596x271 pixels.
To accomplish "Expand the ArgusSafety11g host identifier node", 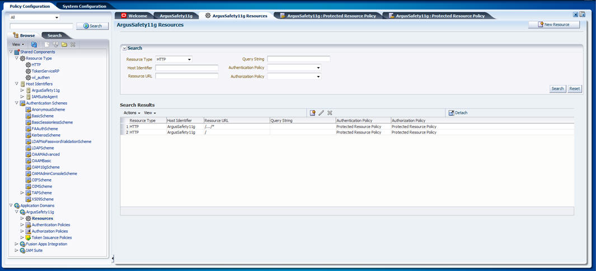I will 22,91.
